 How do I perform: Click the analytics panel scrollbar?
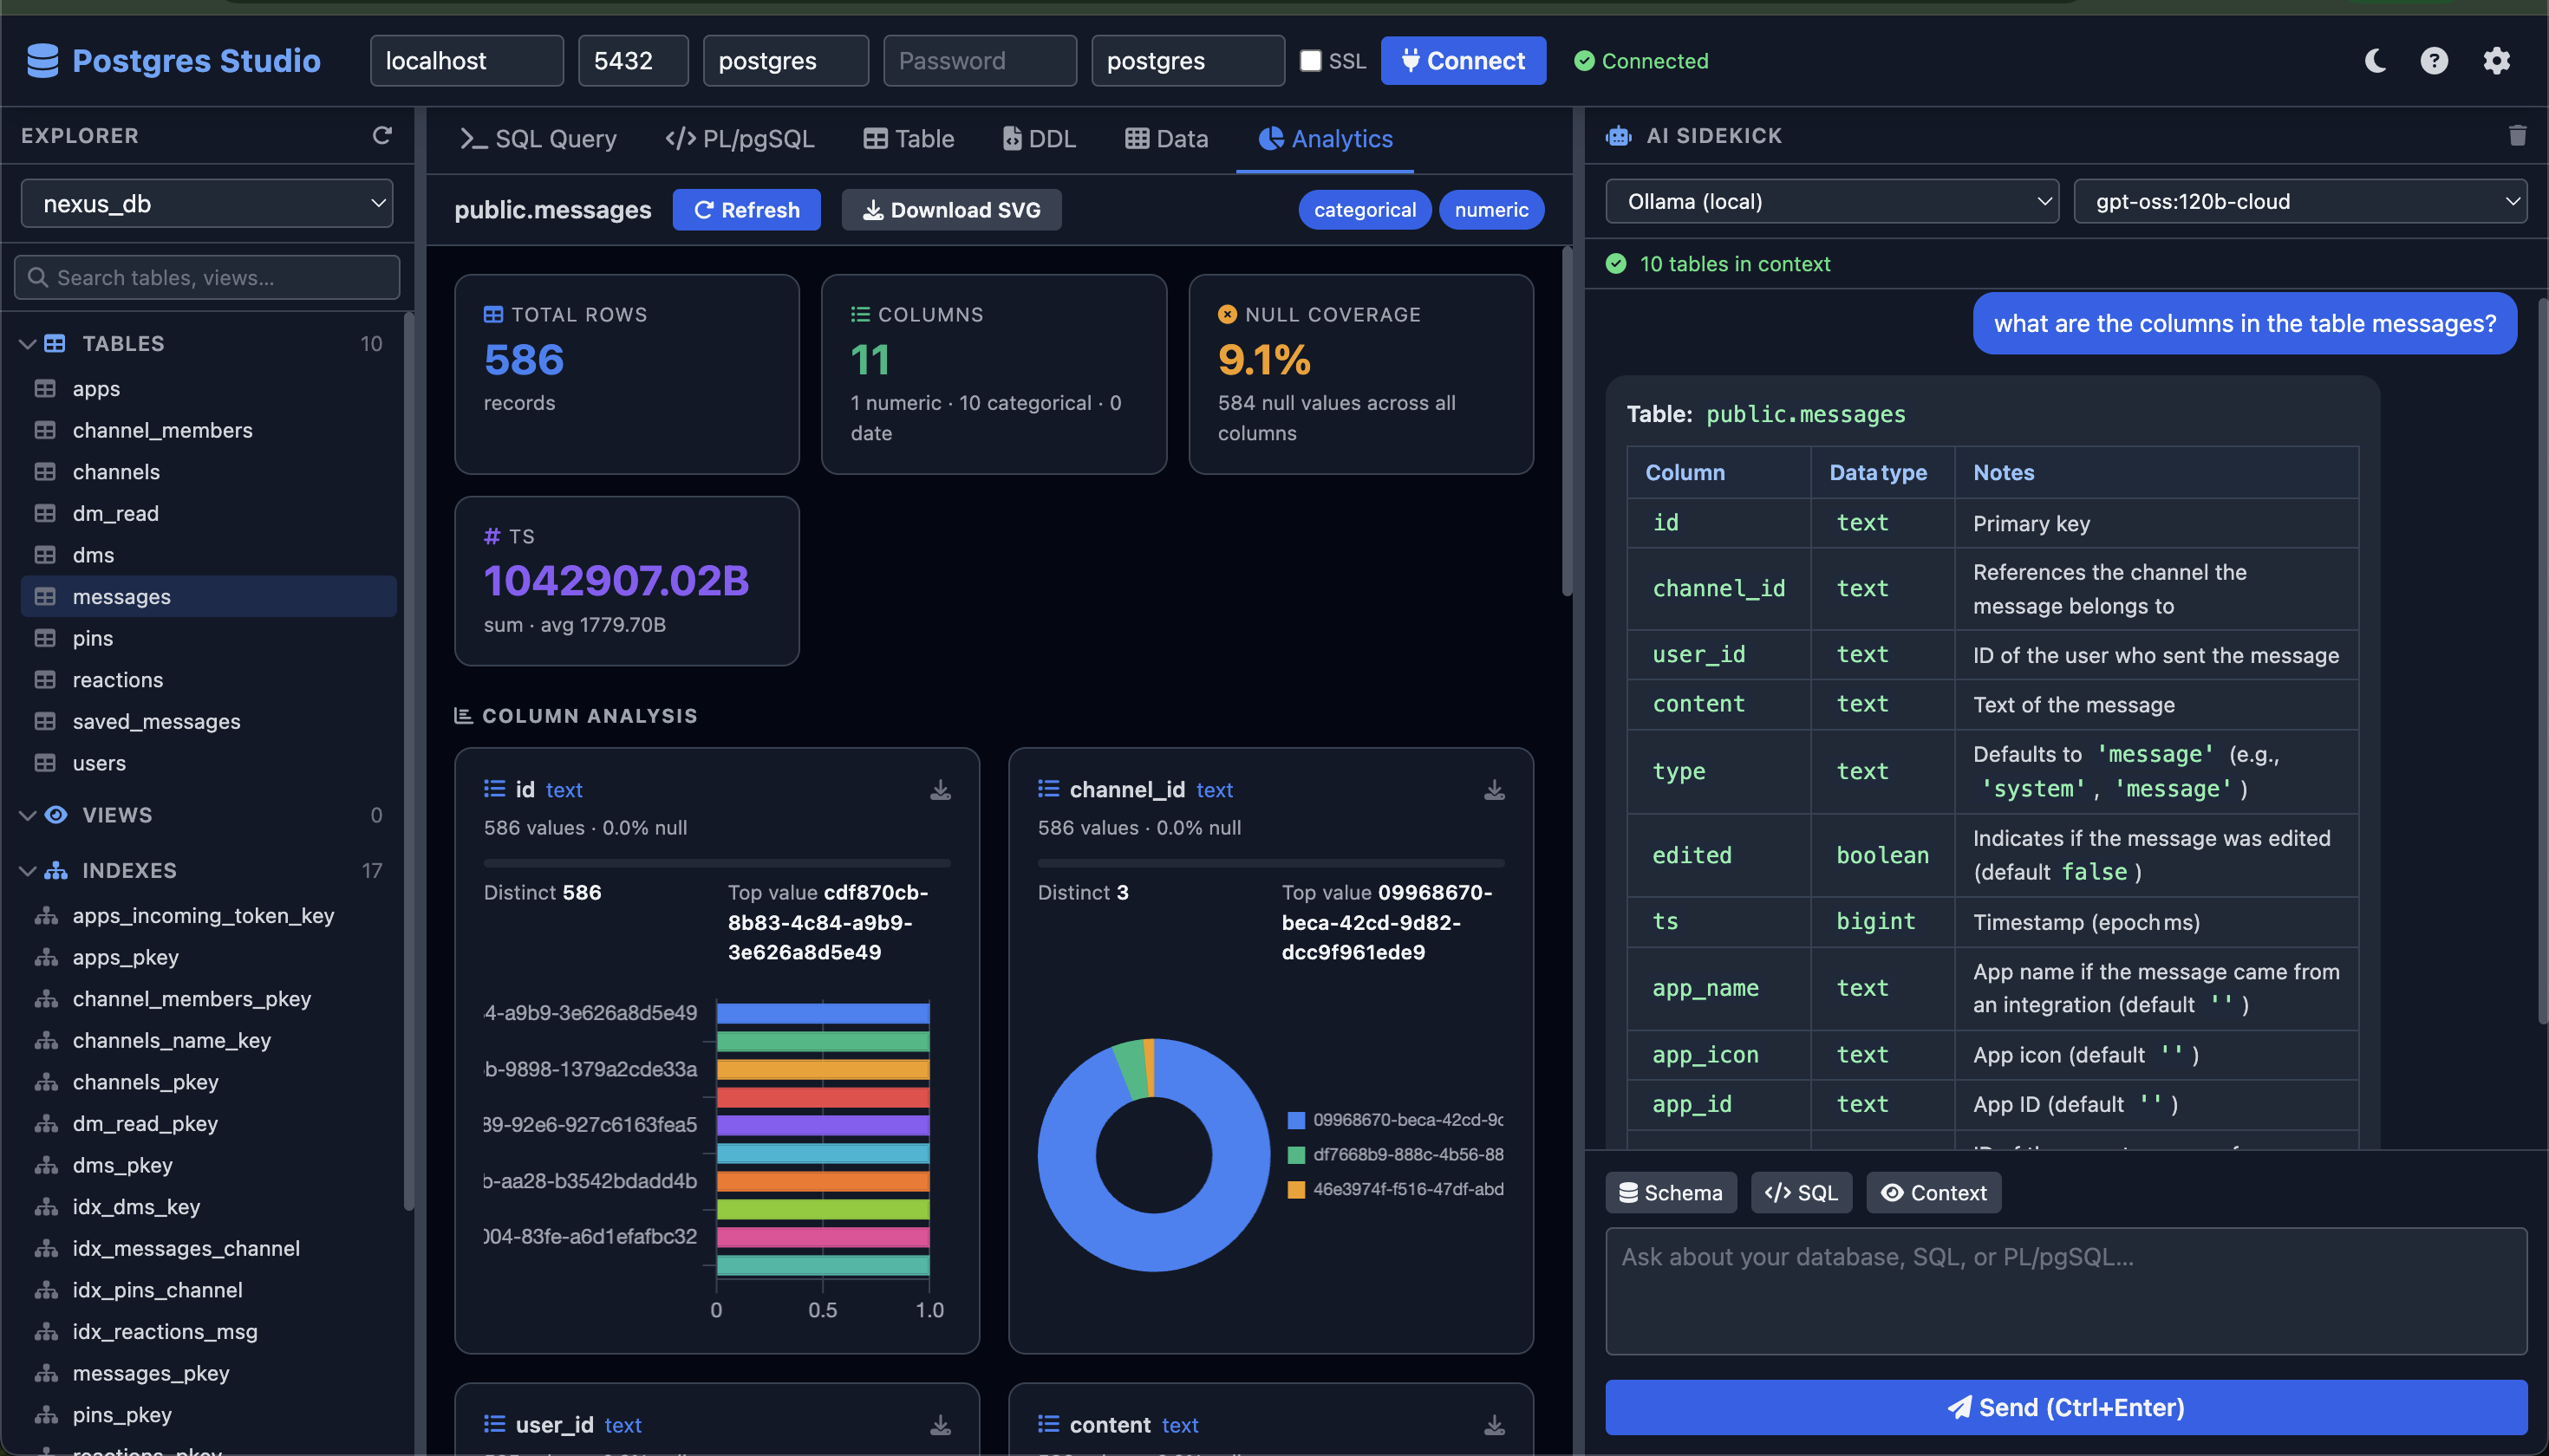(x=1567, y=420)
